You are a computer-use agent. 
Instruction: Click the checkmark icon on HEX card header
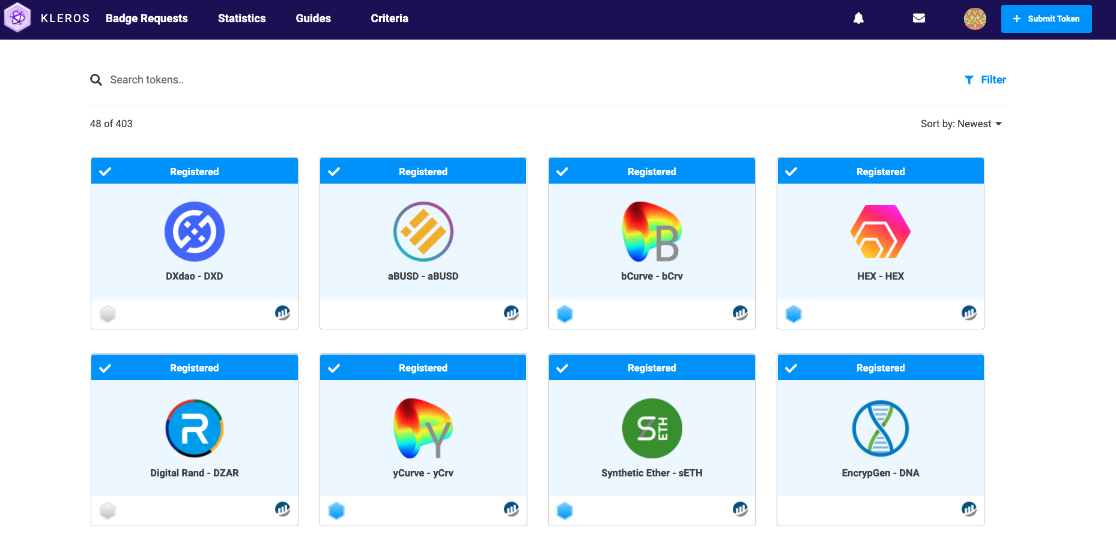point(791,172)
